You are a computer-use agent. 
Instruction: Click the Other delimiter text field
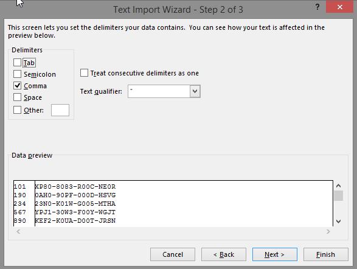pos(60,110)
